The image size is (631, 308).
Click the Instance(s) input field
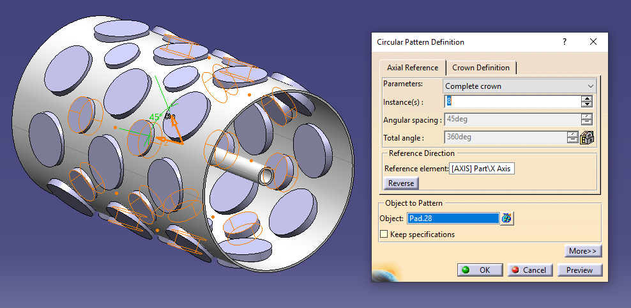point(512,102)
